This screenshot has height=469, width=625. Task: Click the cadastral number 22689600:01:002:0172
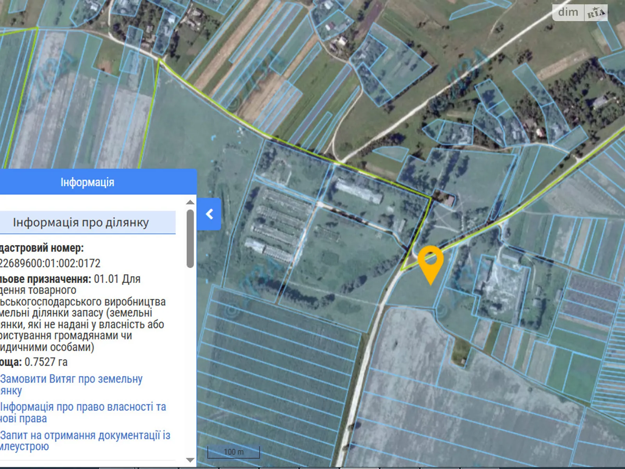tap(50, 263)
